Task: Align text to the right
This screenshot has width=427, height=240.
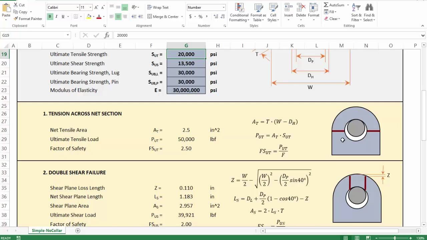Action: (125, 16)
